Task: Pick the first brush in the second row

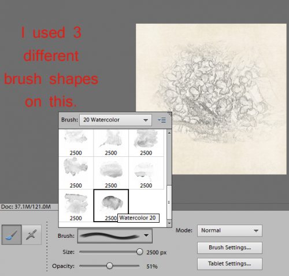Action: click(76, 173)
